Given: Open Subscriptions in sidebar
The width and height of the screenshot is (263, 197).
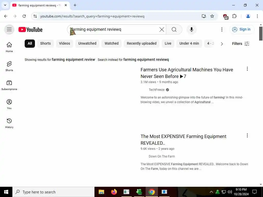Looking at the screenshot, I should pyautogui.click(x=9, y=85).
